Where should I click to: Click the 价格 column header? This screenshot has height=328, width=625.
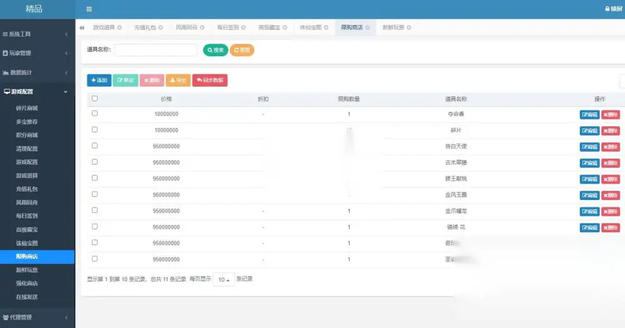coord(166,99)
